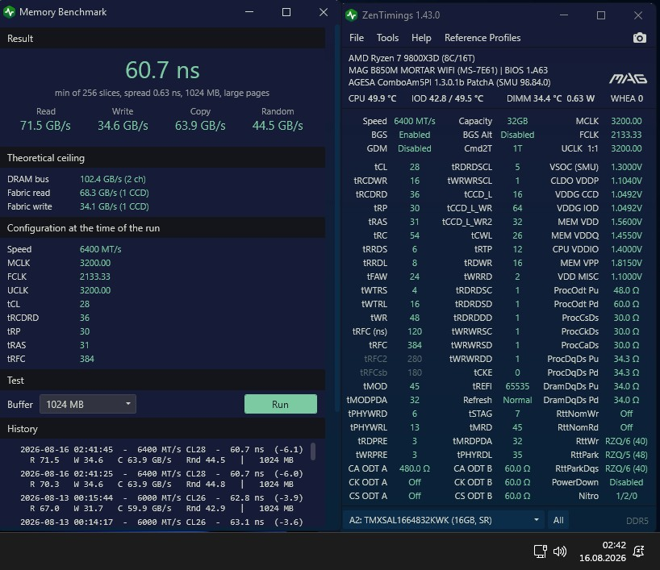
Task: Open taskbar clock showing 02:42
Action: click(x=603, y=551)
